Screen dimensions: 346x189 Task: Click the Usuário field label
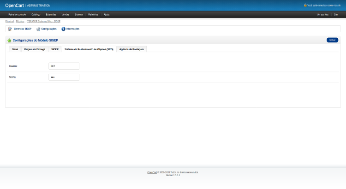pyautogui.click(x=13, y=66)
